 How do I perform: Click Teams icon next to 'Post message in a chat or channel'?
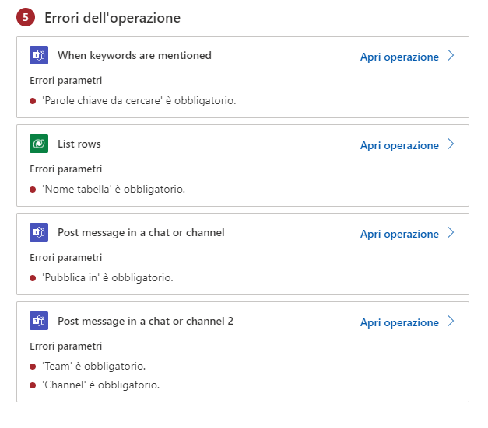(x=39, y=232)
